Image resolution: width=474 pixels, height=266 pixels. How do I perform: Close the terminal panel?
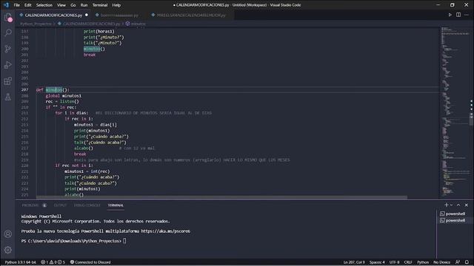467,205
